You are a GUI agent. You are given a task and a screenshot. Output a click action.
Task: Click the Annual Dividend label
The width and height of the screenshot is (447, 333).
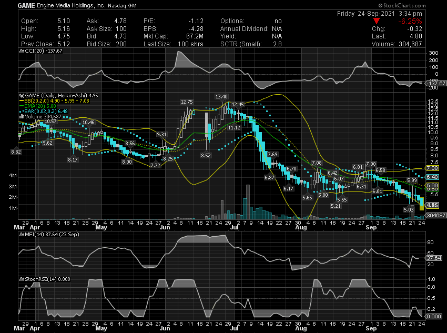[245, 29]
